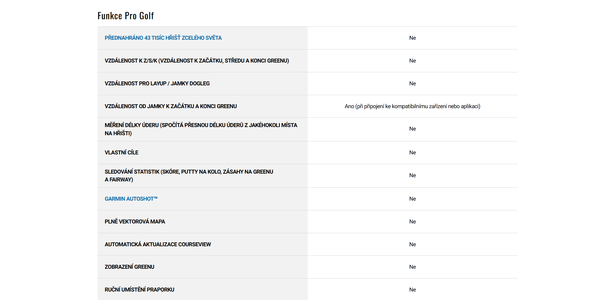The image size is (616, 300).
Task: Select the Ne value beside Garmin AutoShot
Action: pos(412,199)
